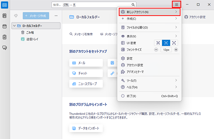Screen dimensions: 214x139
Task: Select relaxed UI density option
Action: point(174,43)
